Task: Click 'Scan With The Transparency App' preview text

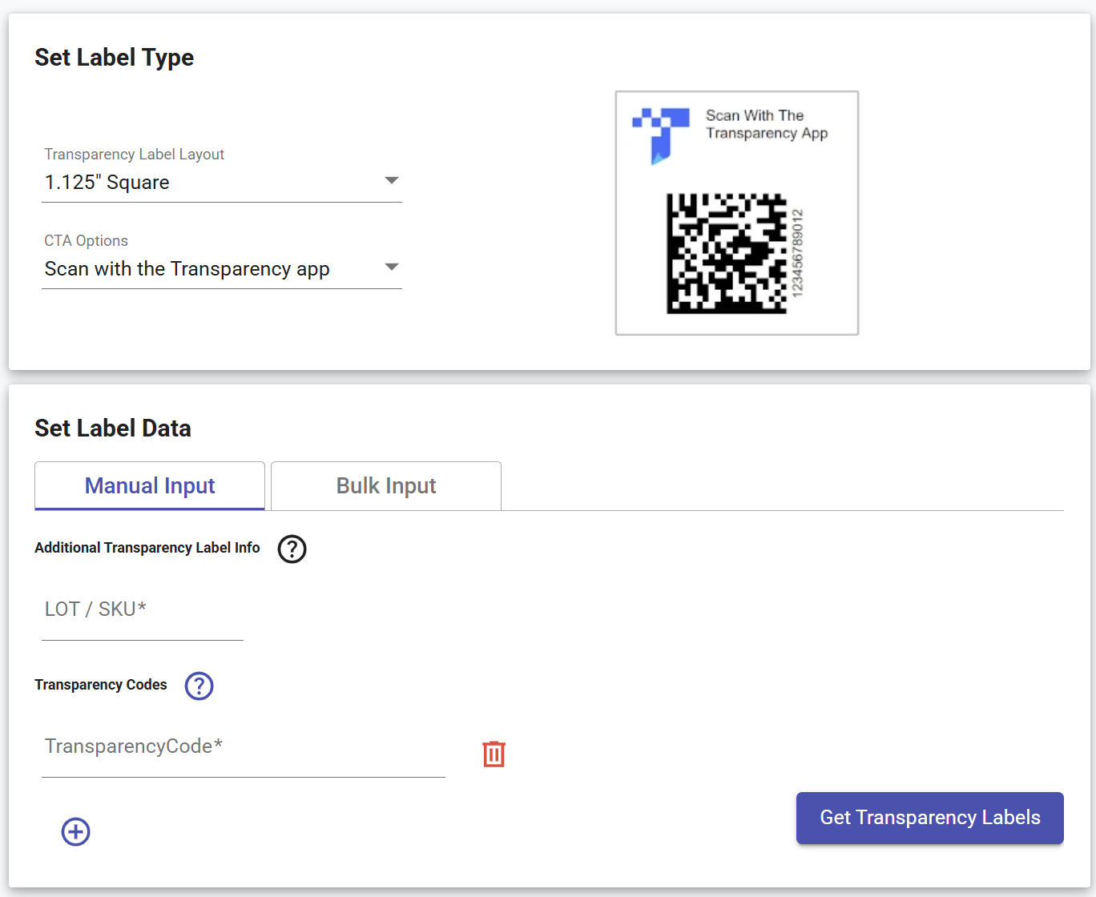Action: tap(767, 124)
